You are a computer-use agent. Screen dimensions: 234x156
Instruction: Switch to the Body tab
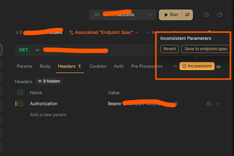tap(45, 66)
